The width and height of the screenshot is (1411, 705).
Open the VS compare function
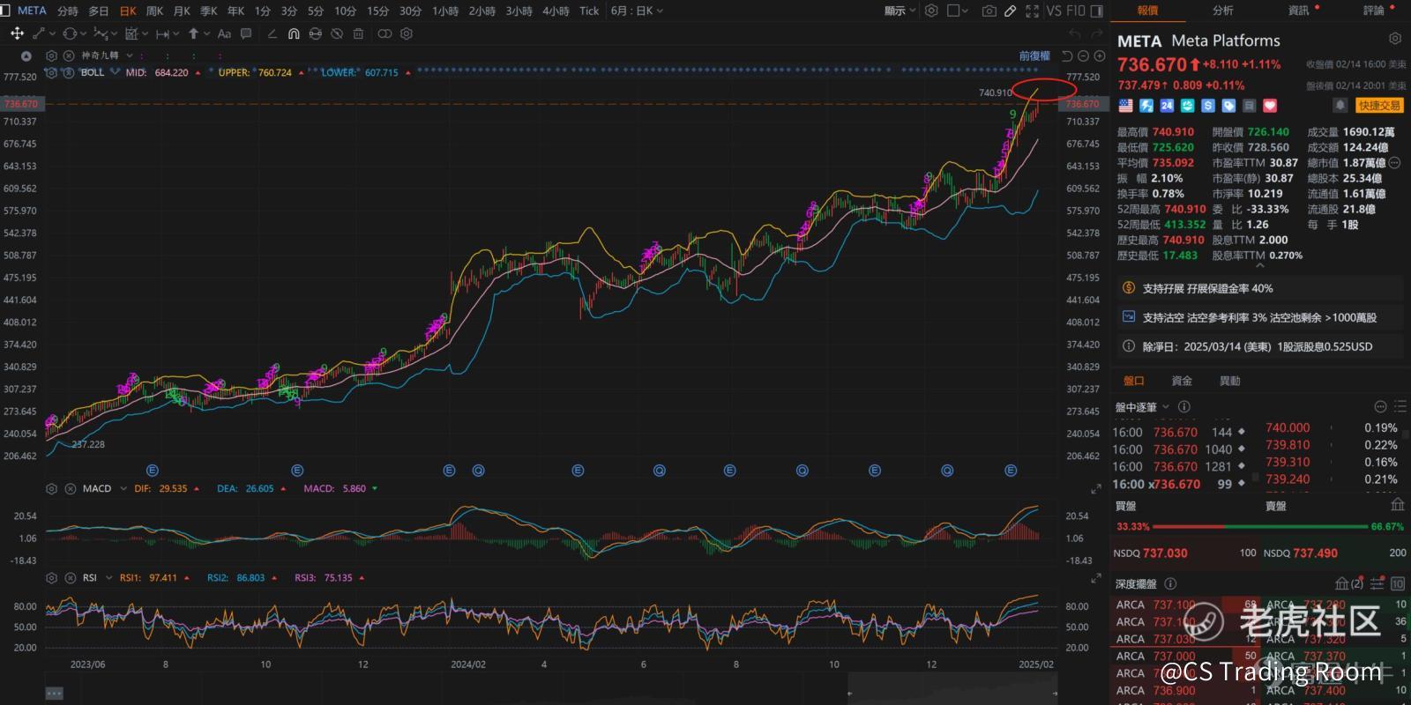click(1054, 11)
